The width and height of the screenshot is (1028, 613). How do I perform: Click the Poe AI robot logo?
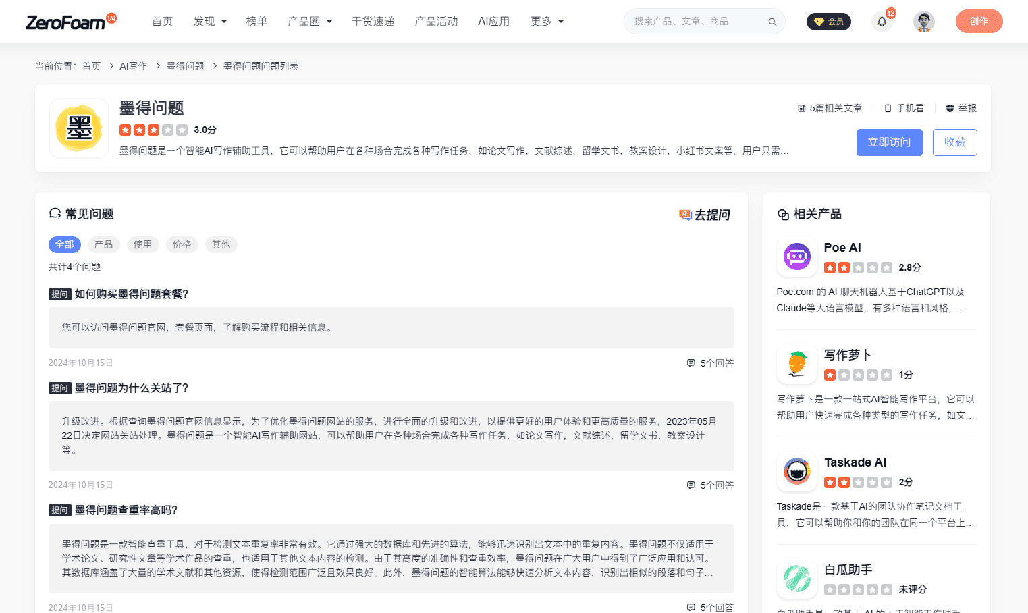click(x=796, y=257)
